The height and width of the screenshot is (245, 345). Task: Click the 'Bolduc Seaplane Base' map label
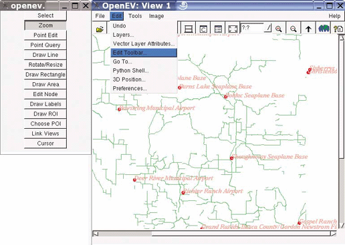point(255,95)
